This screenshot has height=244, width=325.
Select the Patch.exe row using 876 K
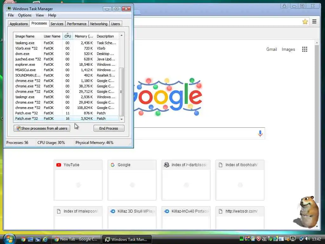66,113
